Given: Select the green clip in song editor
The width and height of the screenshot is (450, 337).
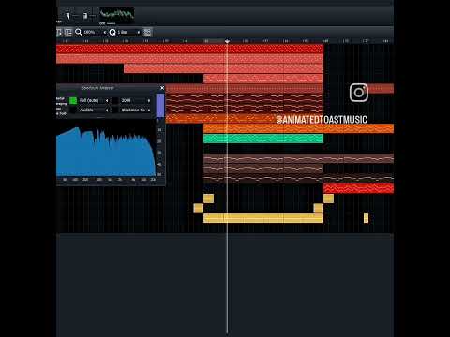Looking at the screenshot, I should 263,139.
